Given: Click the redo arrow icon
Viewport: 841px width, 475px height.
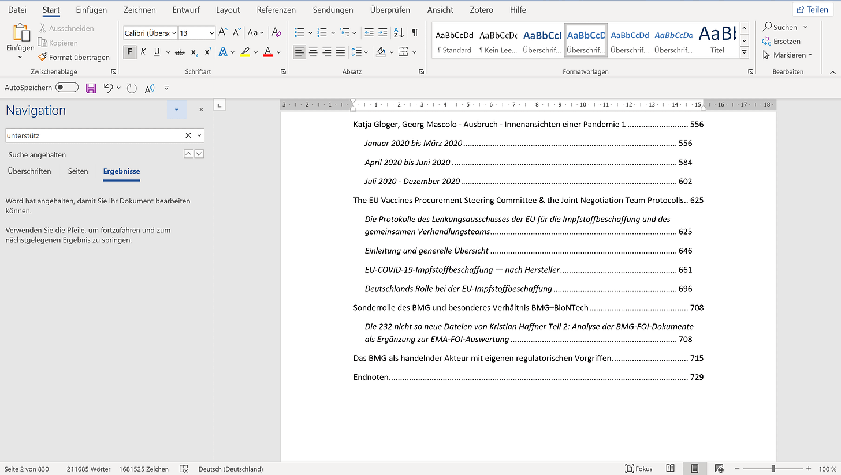Looking at the screenshot, I should tap(132, 88).
